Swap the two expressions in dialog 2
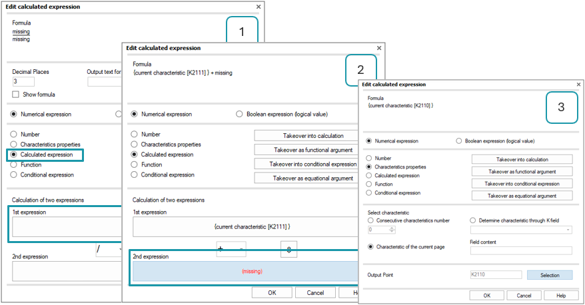This screenshot has width=585, height=305. click(289, 250)
